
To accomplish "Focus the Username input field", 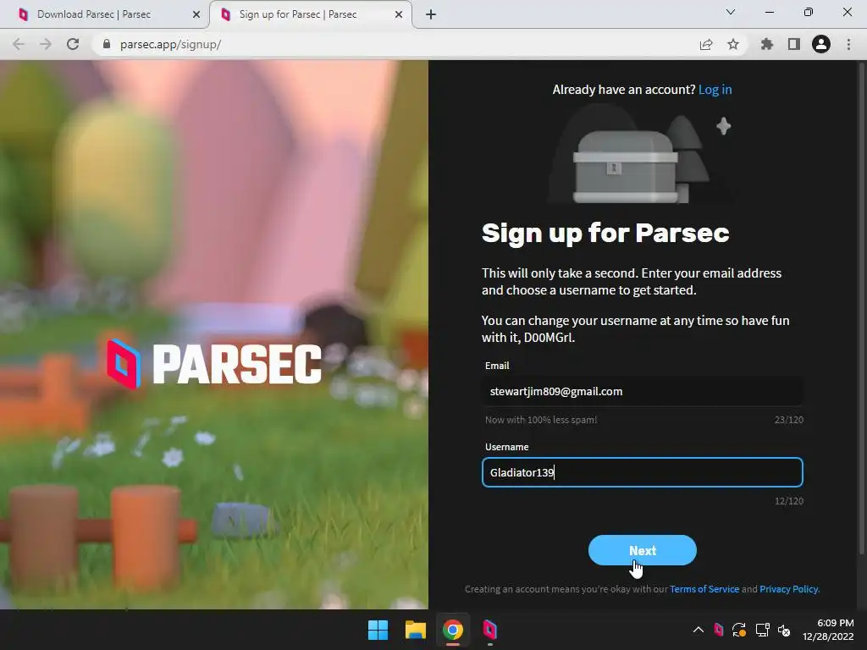I will [x=642, y=472].
